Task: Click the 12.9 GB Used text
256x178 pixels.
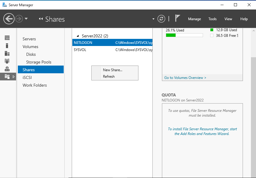Action: 227,30
